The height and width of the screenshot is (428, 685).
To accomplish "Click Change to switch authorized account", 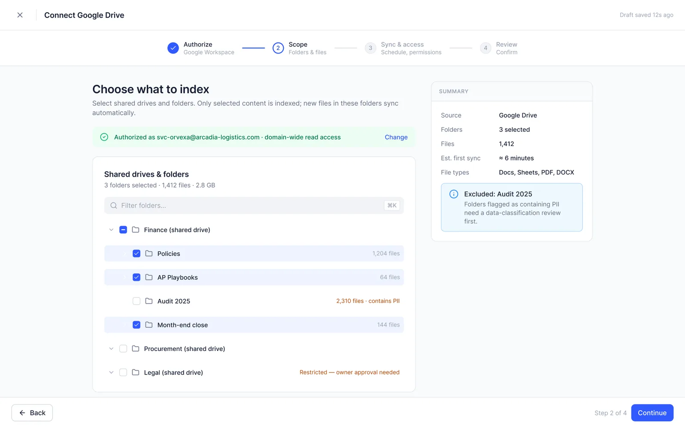I will pos(396,137).
